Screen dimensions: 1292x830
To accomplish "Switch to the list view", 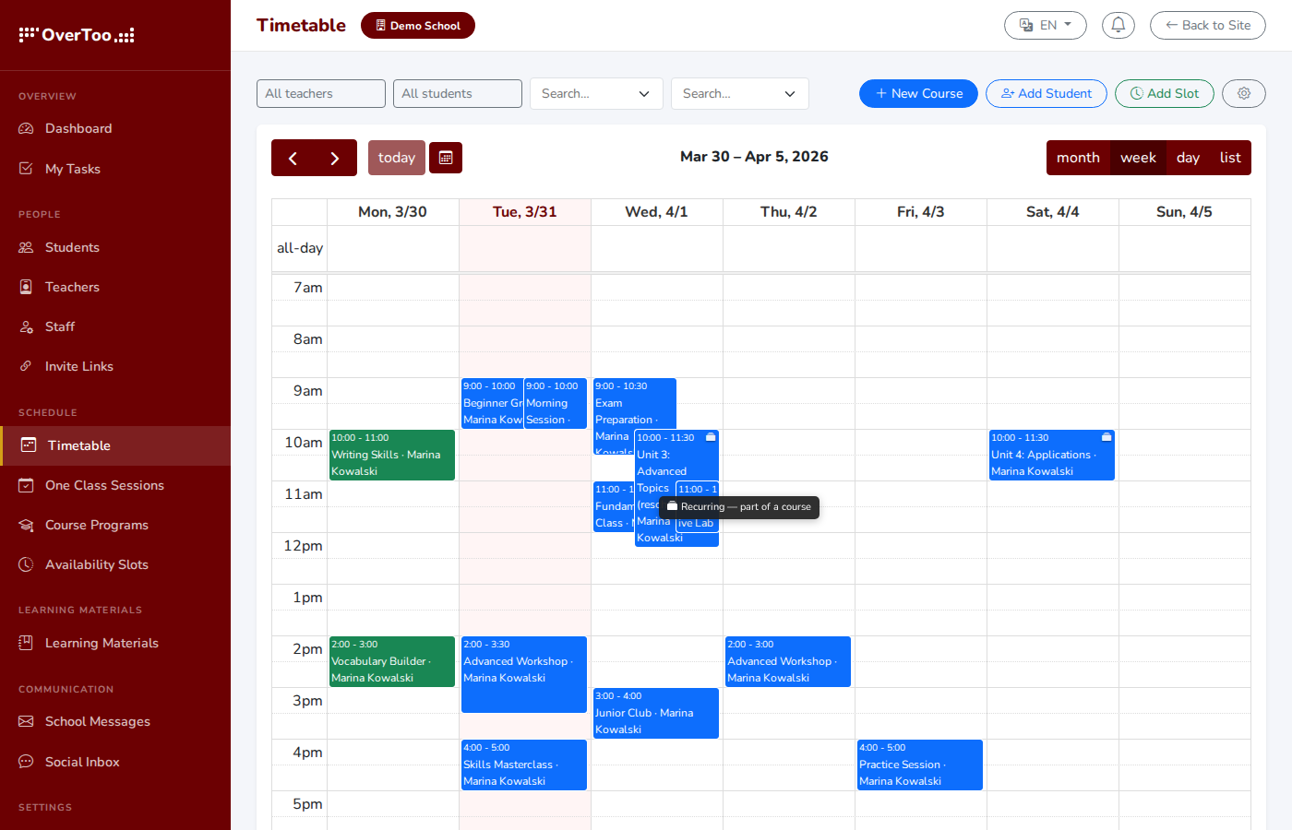I will click(1231, 158).
